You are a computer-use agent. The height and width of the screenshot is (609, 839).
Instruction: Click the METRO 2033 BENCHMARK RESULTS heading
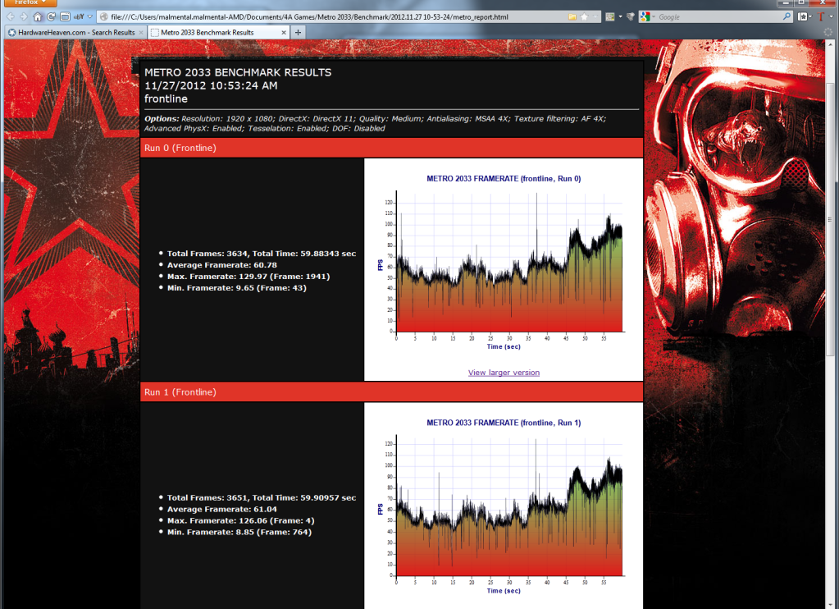(238, 72)
